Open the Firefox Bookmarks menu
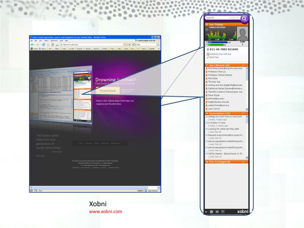 (x=54, y=40)
